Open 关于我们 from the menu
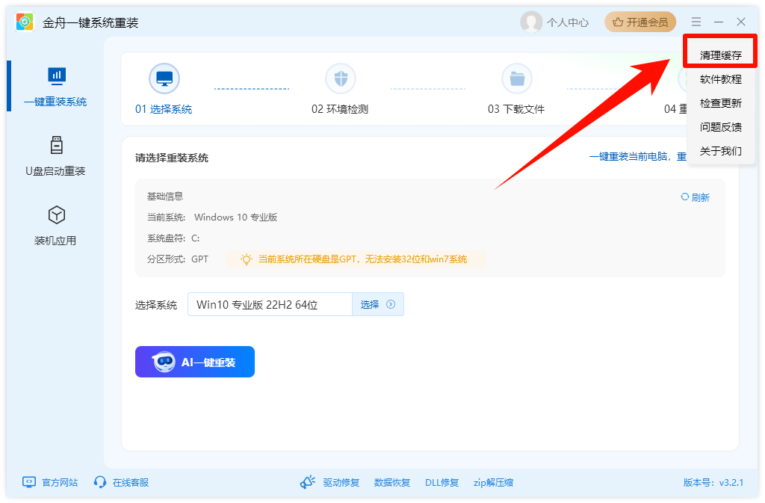Image resolution: width=765 pixels, height=503 pixels. coord(719,150)
